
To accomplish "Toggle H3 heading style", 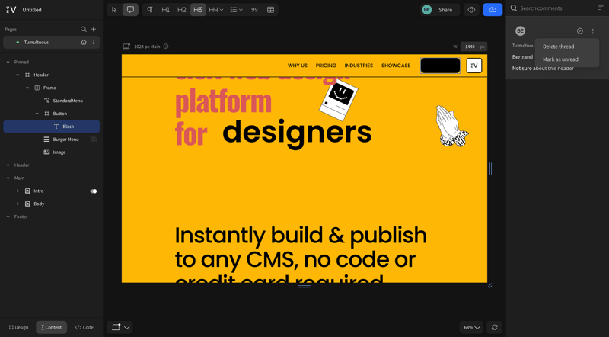I will pos(198,10).
